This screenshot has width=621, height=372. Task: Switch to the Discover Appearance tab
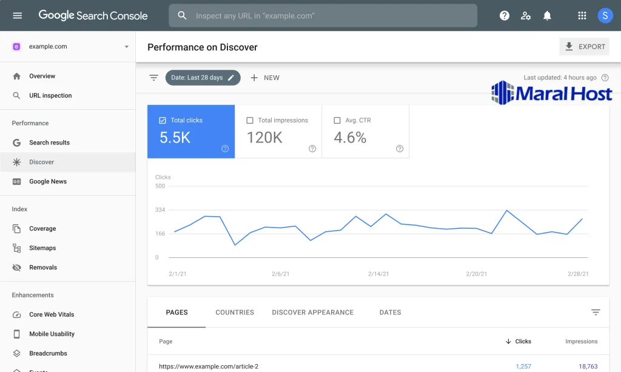312,313
